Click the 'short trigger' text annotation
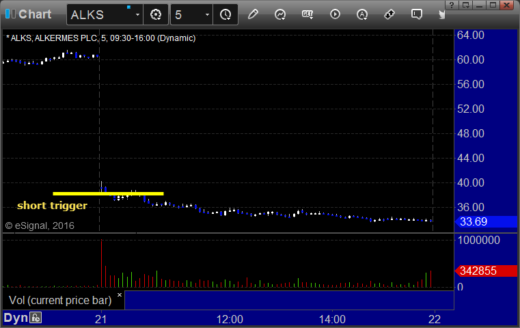Image resolution: width=520 pixels, height=328 pixels. tap(52, 206)
